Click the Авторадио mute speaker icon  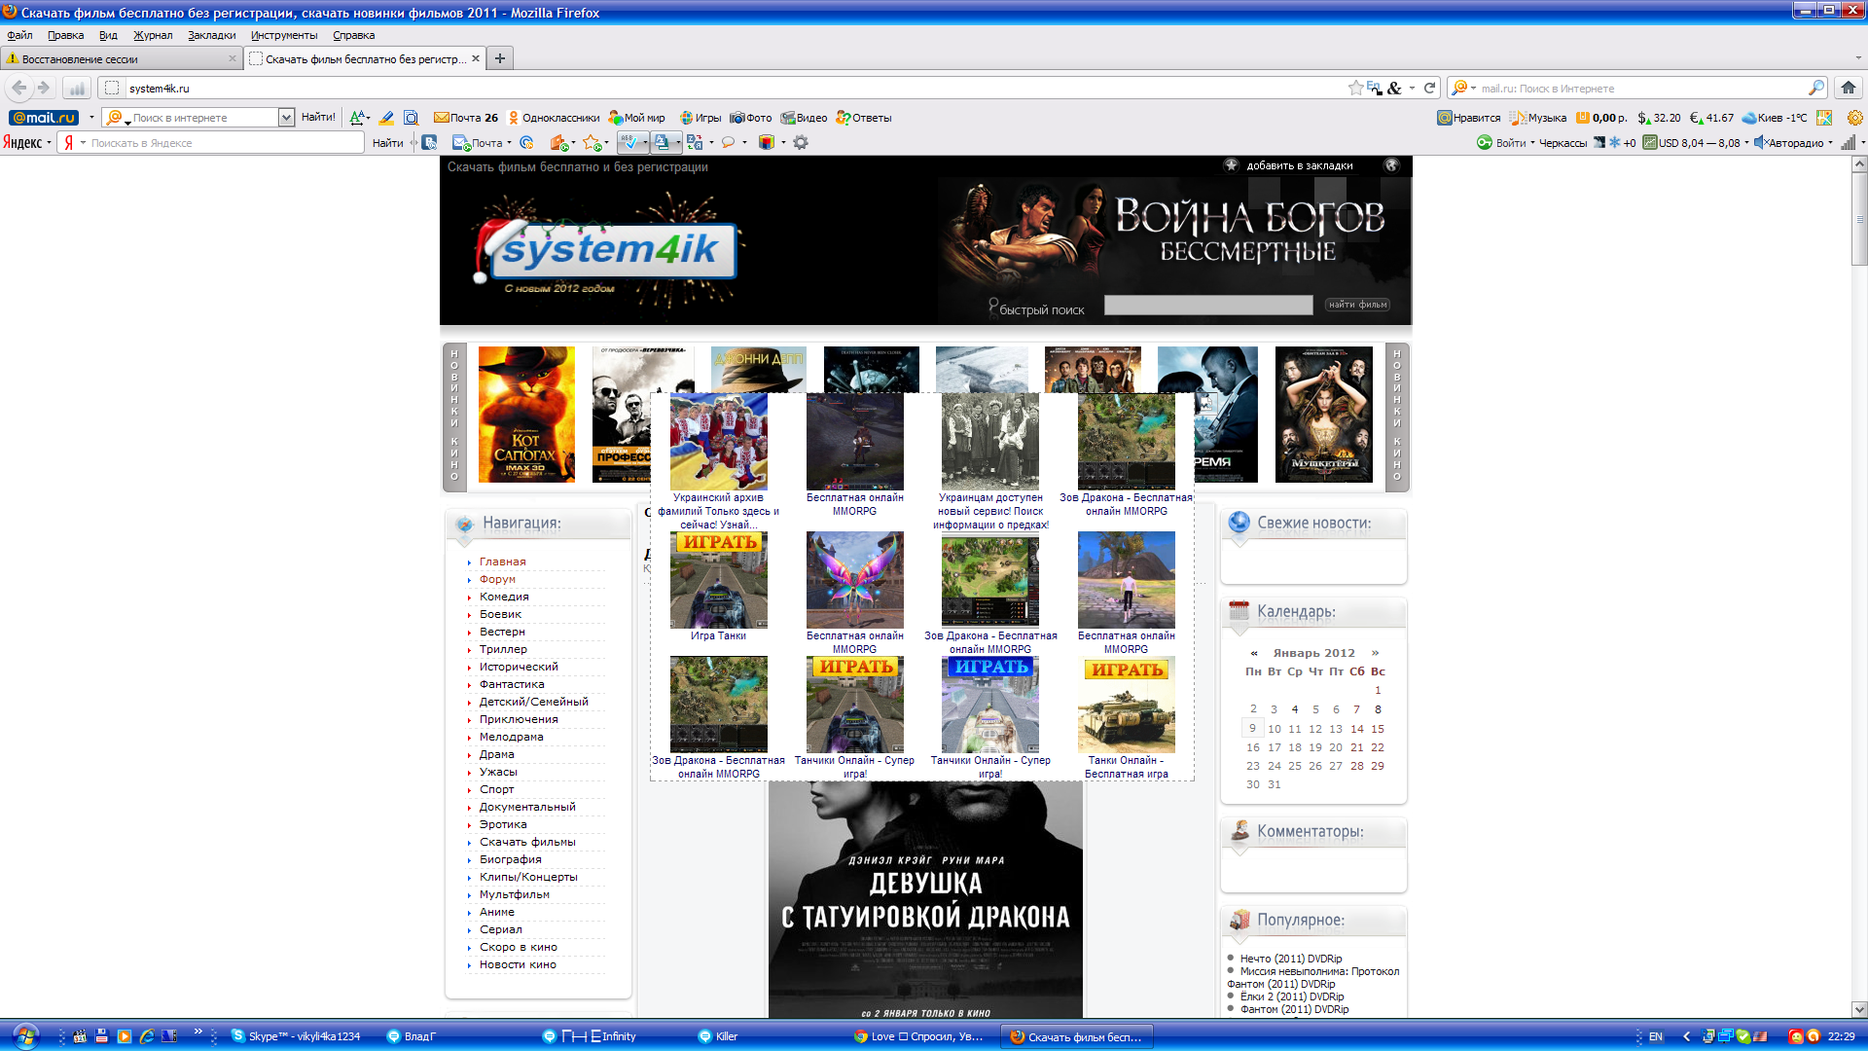(x=1760, y=143)
